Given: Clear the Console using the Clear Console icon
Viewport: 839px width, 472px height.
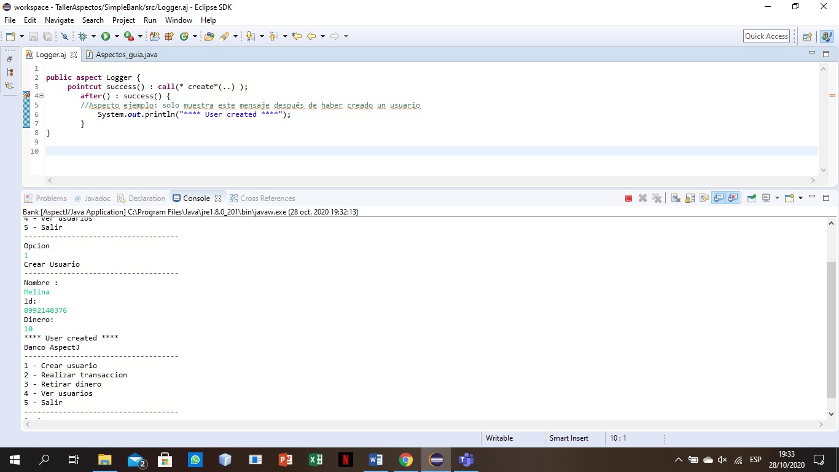Looking at the screenshot, I should point(675,198).
